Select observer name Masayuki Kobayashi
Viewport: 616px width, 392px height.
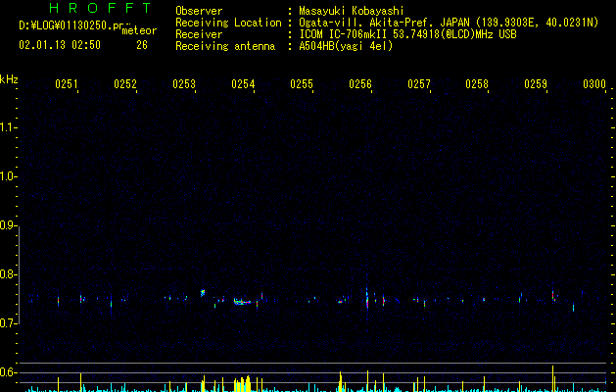point(352,11)
